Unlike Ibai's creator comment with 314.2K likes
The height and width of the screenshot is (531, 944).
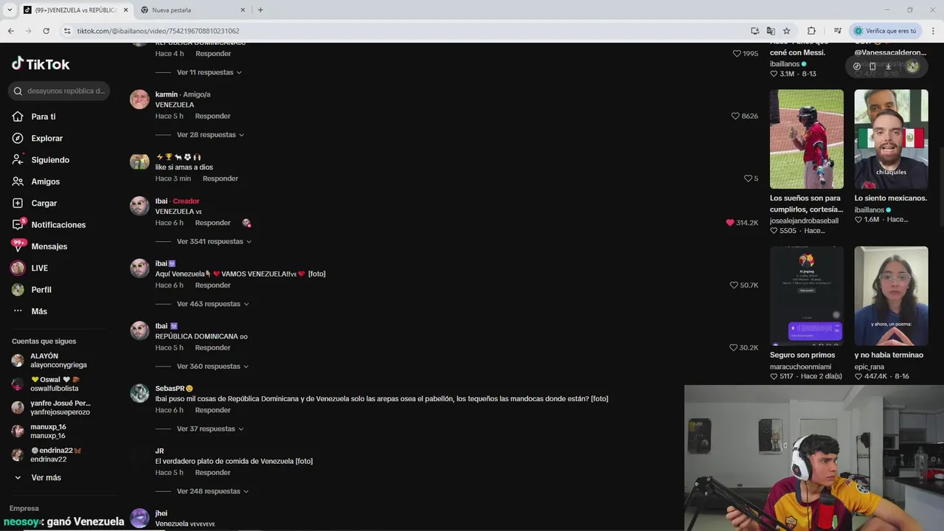pos(730,223)
